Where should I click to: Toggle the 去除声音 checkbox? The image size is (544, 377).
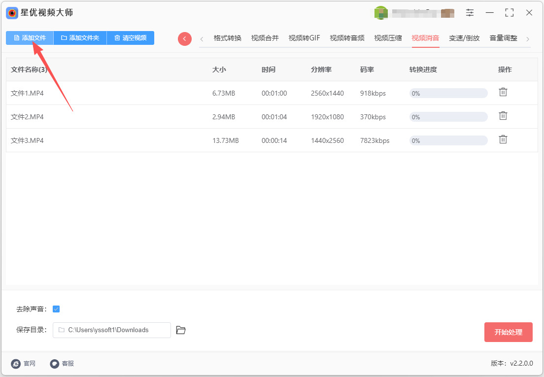[56, 309]
